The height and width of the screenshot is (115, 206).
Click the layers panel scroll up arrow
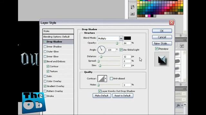(x=185, y=104)
